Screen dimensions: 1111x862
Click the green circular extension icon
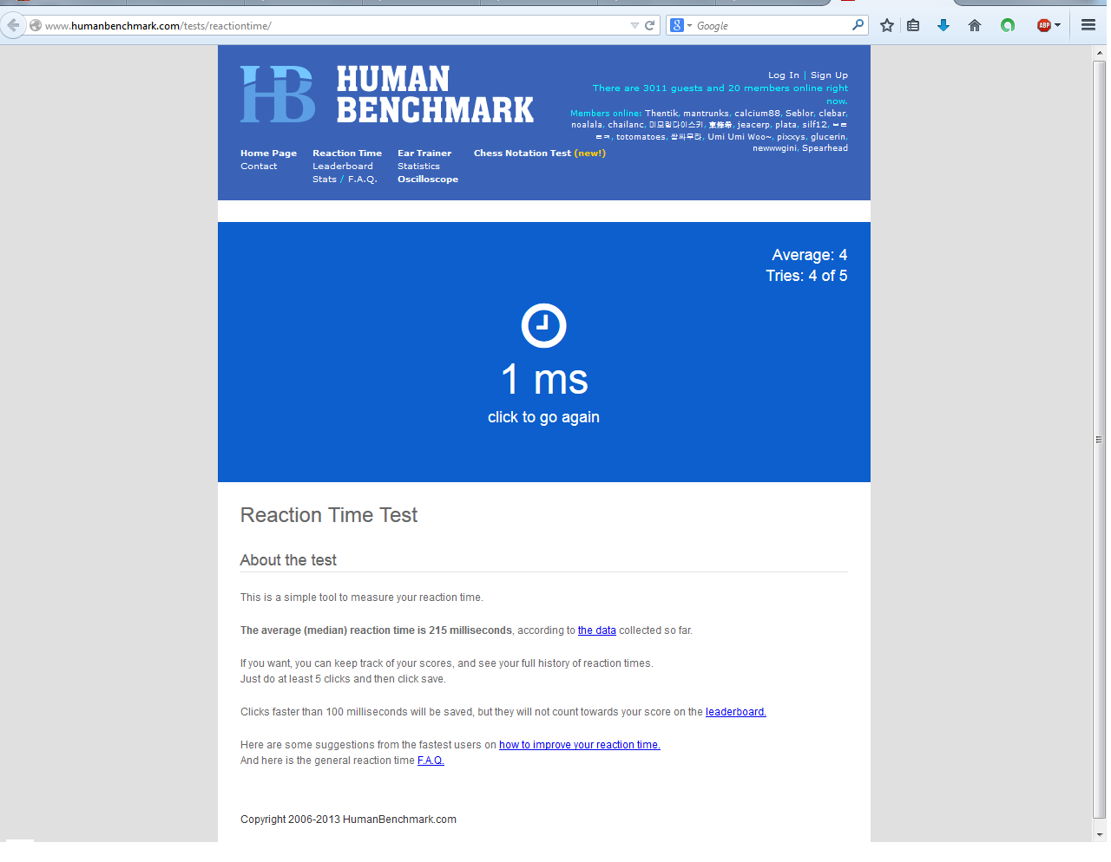point(1008,25)
